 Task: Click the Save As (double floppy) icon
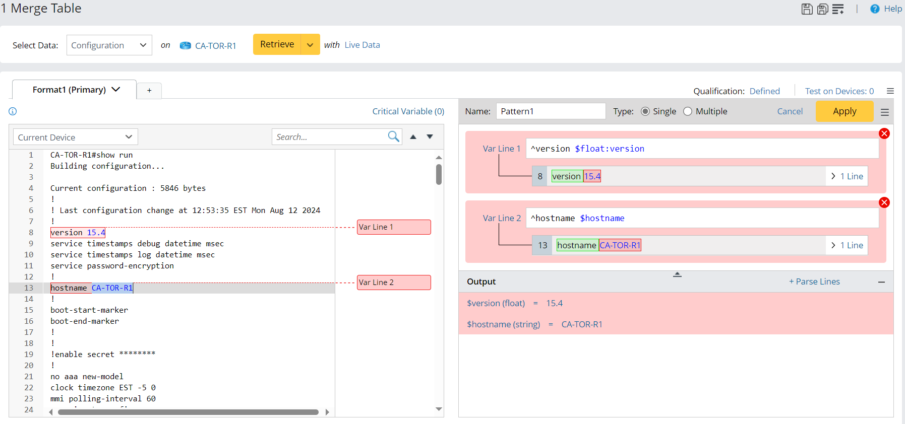822,9
